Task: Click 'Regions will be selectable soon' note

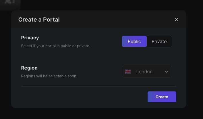Action: pos(49,76)
